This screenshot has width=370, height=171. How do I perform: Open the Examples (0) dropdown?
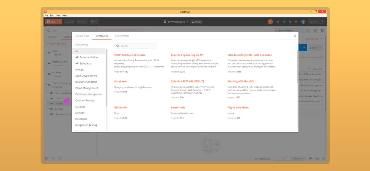(314, 39)
